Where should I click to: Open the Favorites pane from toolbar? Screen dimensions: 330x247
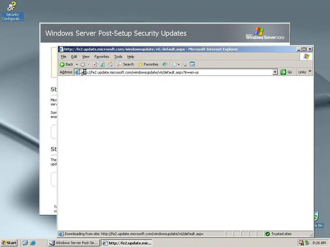[x=148, y=64]
